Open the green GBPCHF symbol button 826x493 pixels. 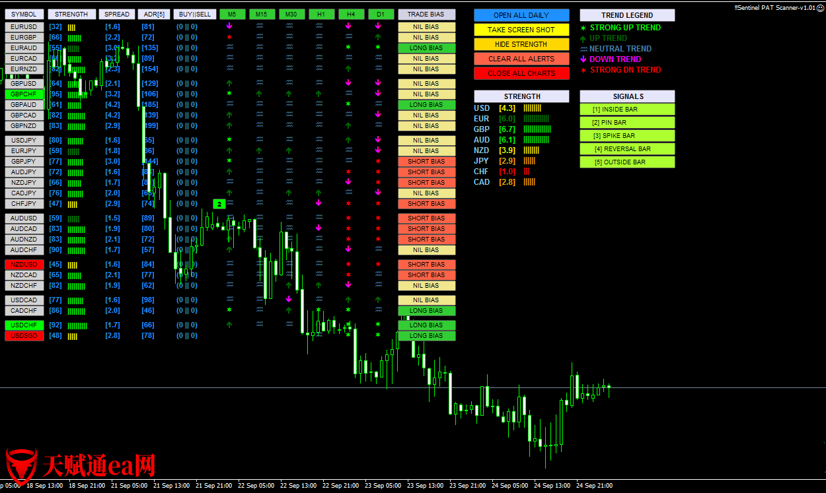pos(24,94)
